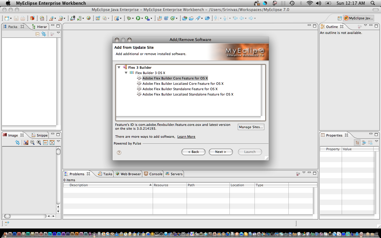Click the Apple logo menu
This screenshot has height=238, width=381.
[x=8, y=3]
